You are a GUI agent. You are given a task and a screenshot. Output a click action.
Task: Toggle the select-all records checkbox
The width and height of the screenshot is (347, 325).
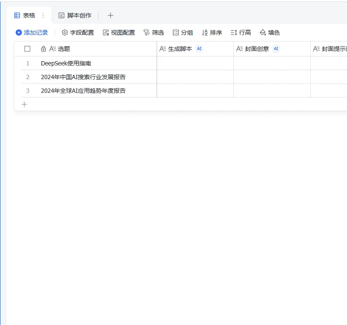tap(27, 49)
